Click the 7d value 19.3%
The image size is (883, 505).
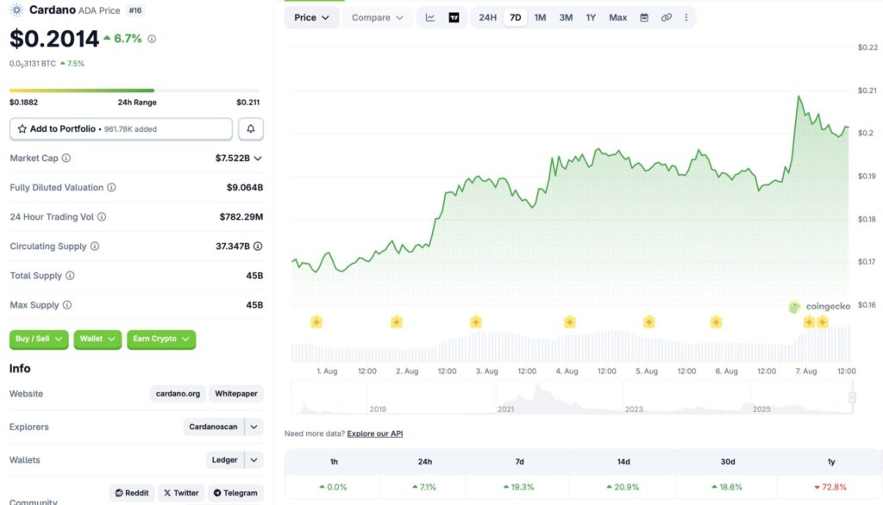[518, 487]
